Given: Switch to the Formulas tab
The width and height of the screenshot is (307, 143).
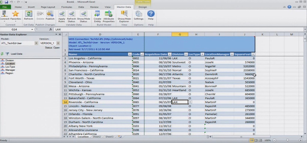Looking at the screenshot, I should (67, 7).
